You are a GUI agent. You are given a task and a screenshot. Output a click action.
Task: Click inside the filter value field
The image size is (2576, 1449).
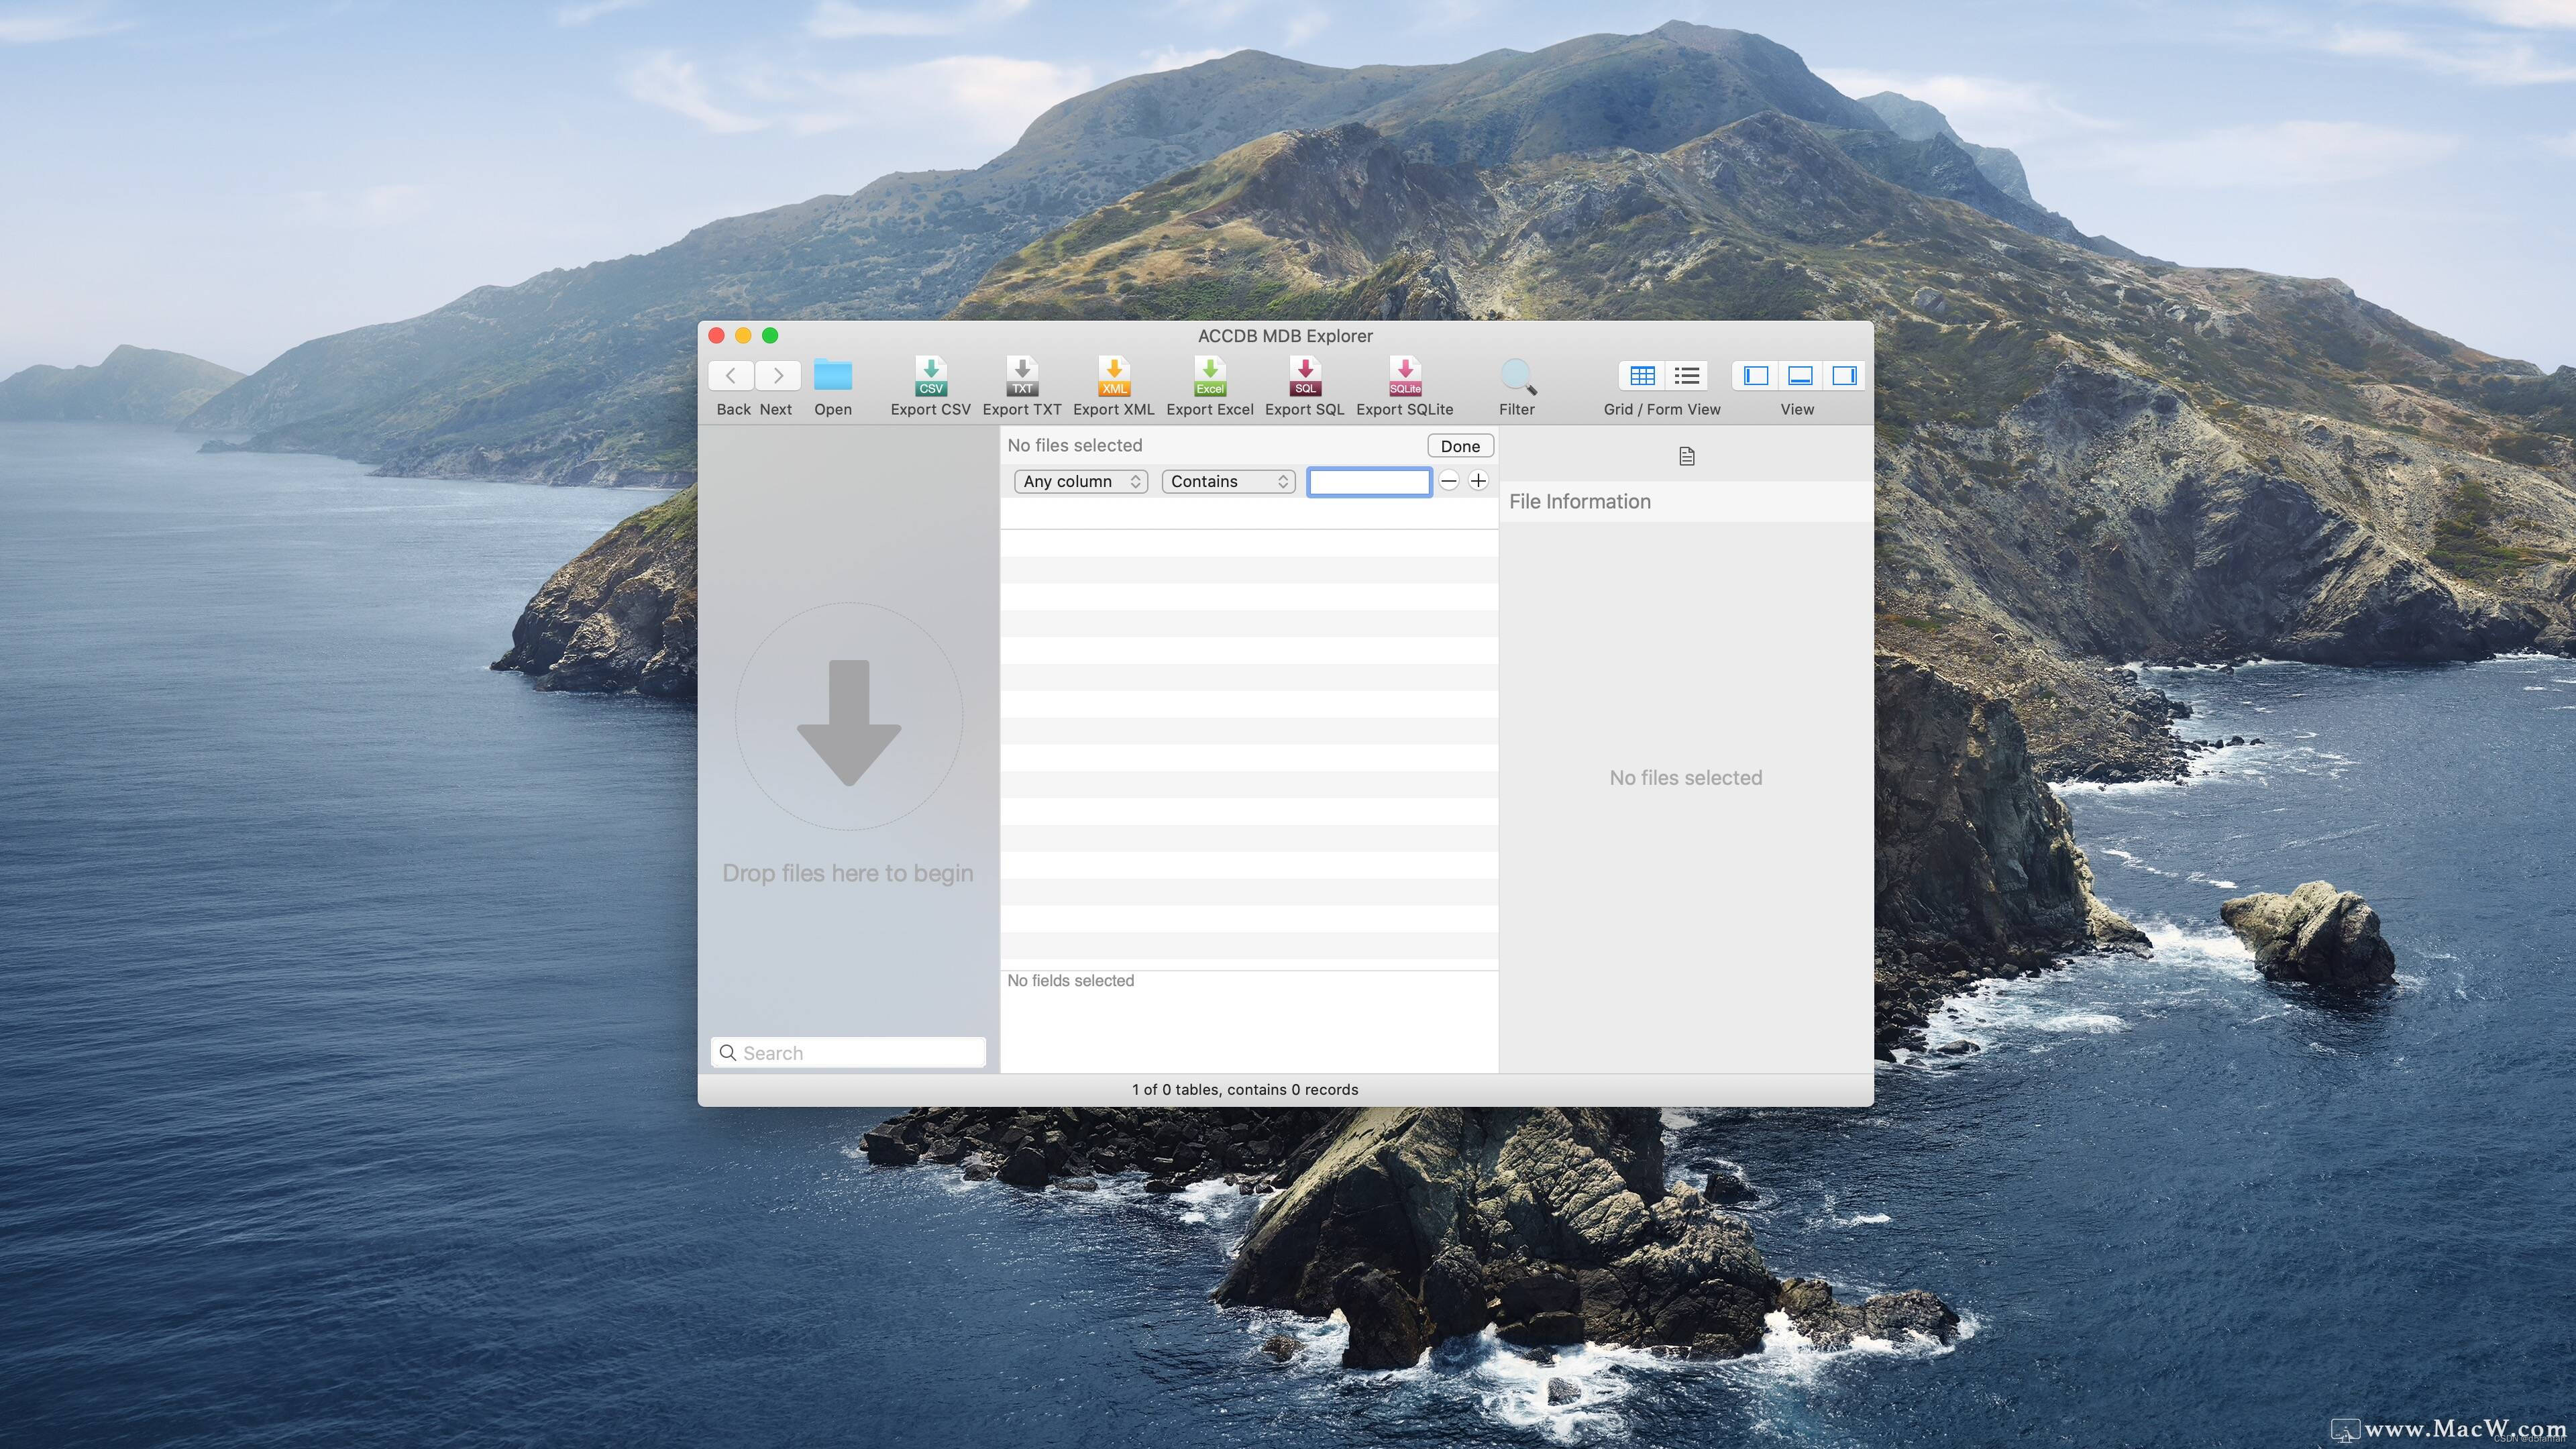pyautogui.click(x=1368, y=481)
